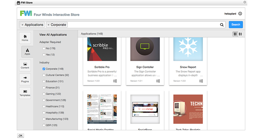Click the Snow Report description text

tap(188, 73)
